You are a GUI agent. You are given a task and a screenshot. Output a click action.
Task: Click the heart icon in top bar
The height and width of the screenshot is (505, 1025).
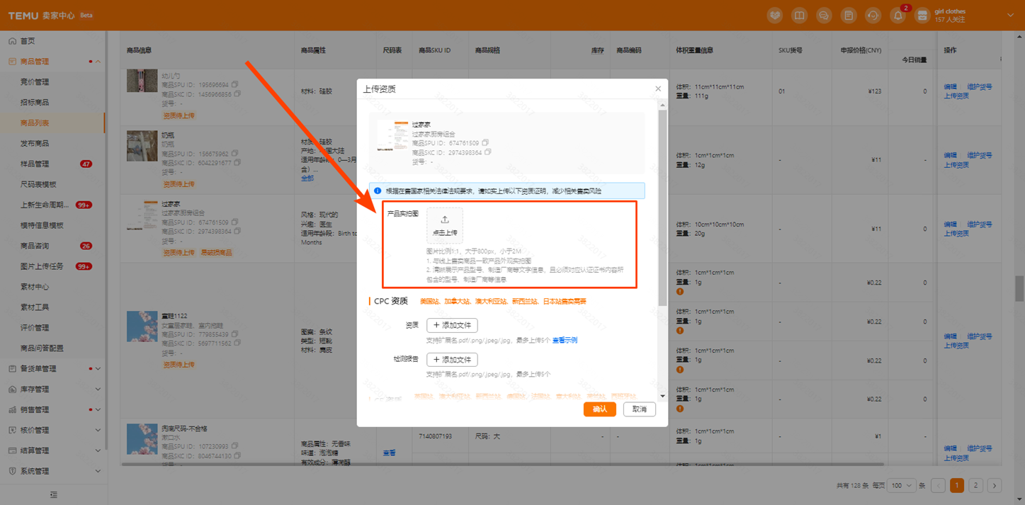click(775, 16)
